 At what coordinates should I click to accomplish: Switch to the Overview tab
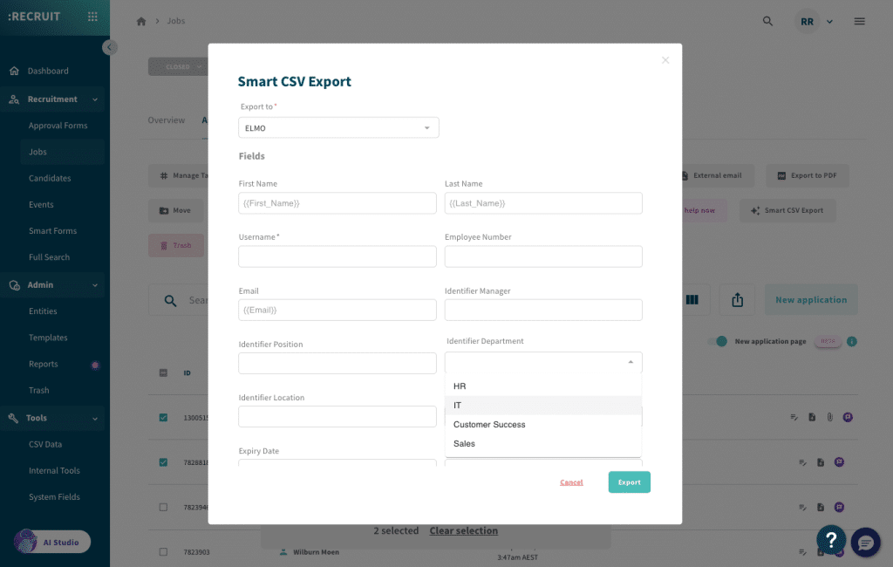[167, 120]
